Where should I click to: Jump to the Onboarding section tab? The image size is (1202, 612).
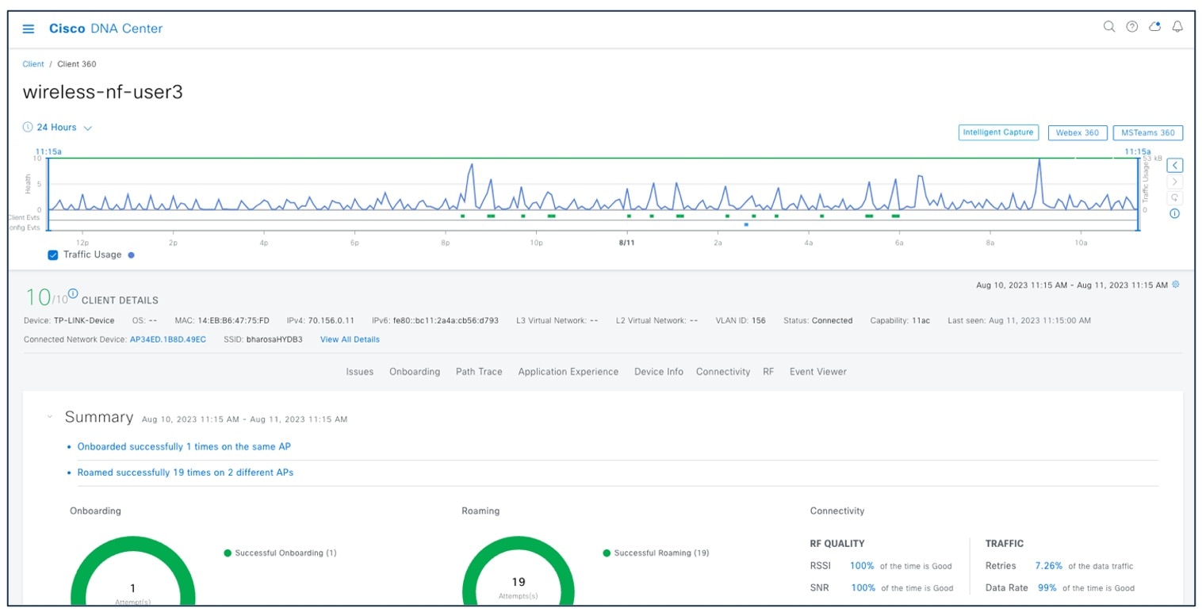[x=415, y=371]
